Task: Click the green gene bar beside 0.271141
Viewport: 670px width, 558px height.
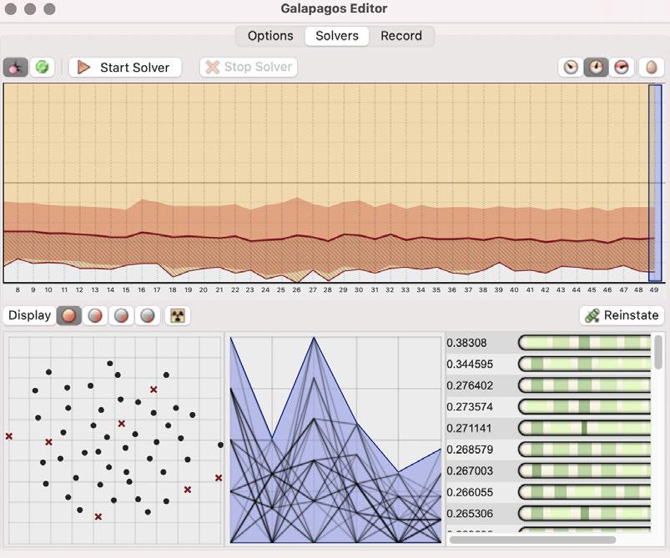Action: point(585,428)
